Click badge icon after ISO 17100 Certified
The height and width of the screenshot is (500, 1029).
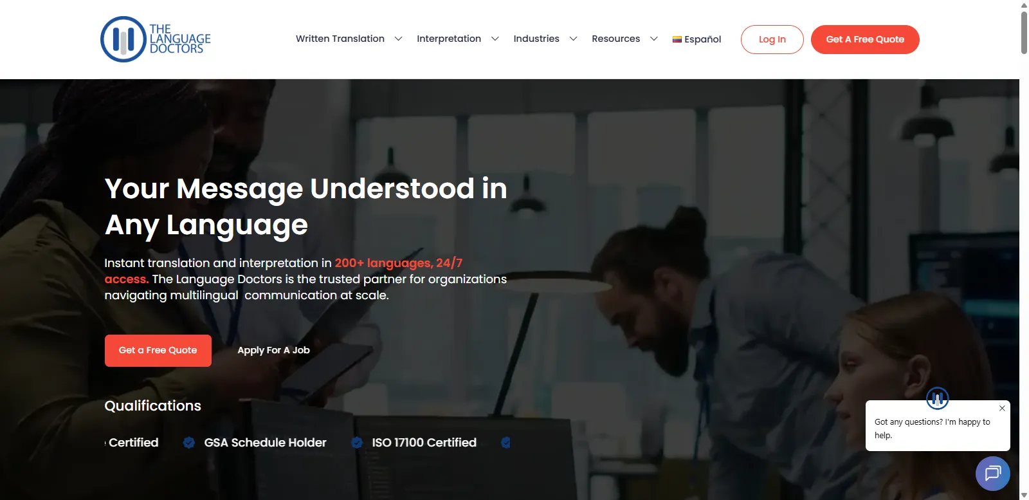tap(505, 442)
